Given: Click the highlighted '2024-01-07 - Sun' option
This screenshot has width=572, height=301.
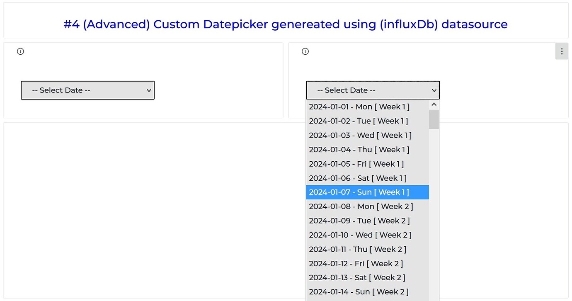Looking at the screenshot, I should (x=359, y=192).
